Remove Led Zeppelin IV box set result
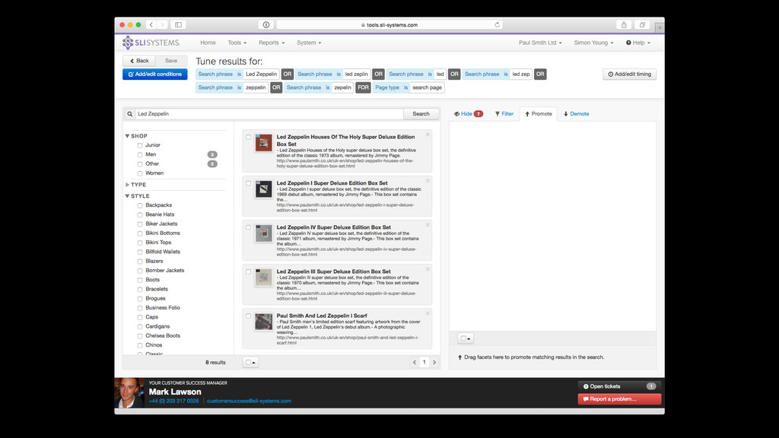The width and height of the screenshot is (779, 438). point(428,225)
